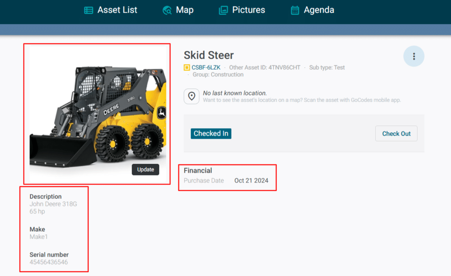Click the yellow QR code icon

point(187,68)
